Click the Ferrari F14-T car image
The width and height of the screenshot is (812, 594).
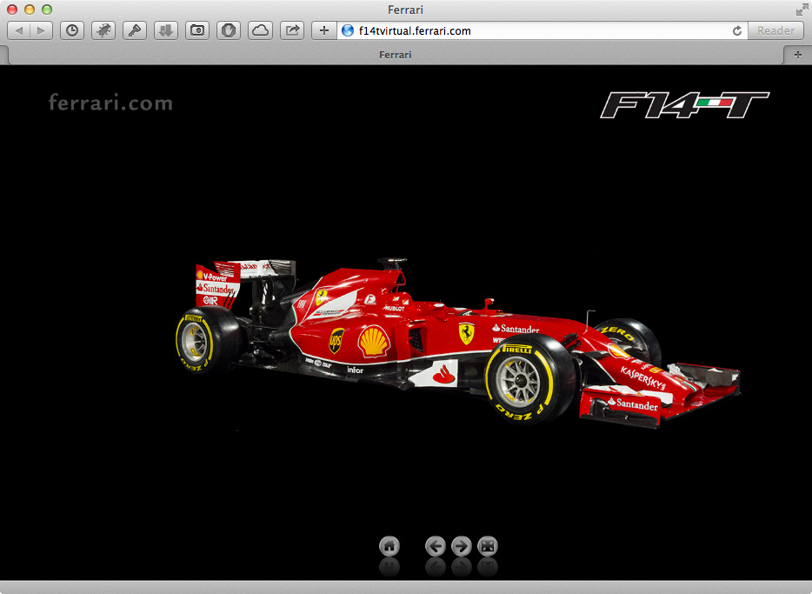458,343
